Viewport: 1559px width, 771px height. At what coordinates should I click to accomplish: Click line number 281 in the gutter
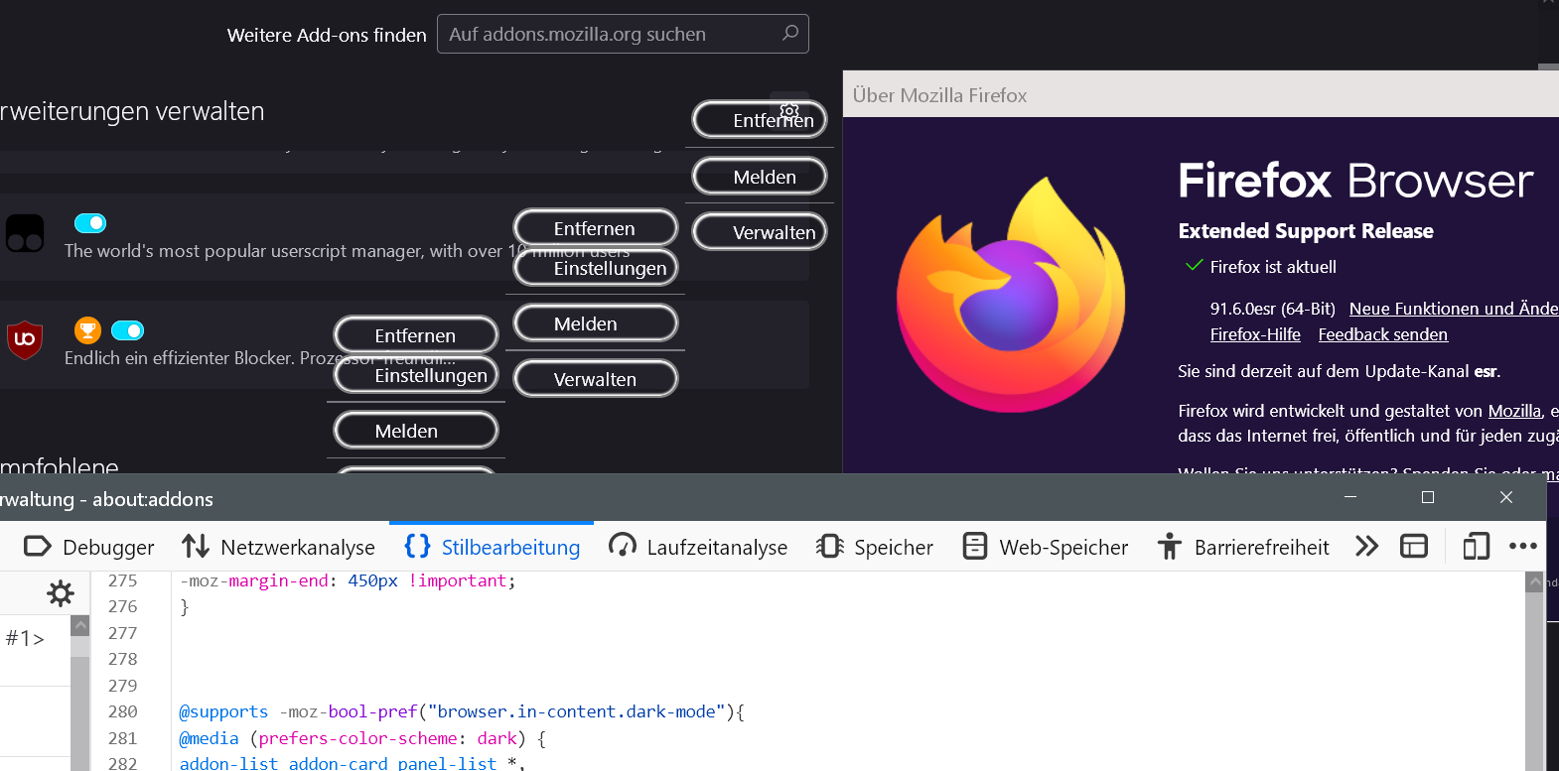[x=123, y=738]
